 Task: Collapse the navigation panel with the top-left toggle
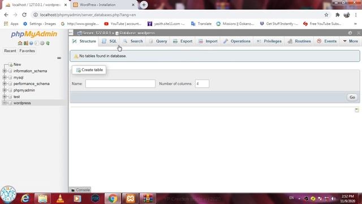(x=71, y=33)
